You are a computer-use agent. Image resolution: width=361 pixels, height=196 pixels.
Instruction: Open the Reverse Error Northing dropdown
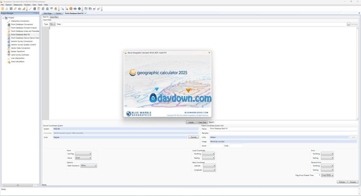pyautogui.click(x=327, y=166)
